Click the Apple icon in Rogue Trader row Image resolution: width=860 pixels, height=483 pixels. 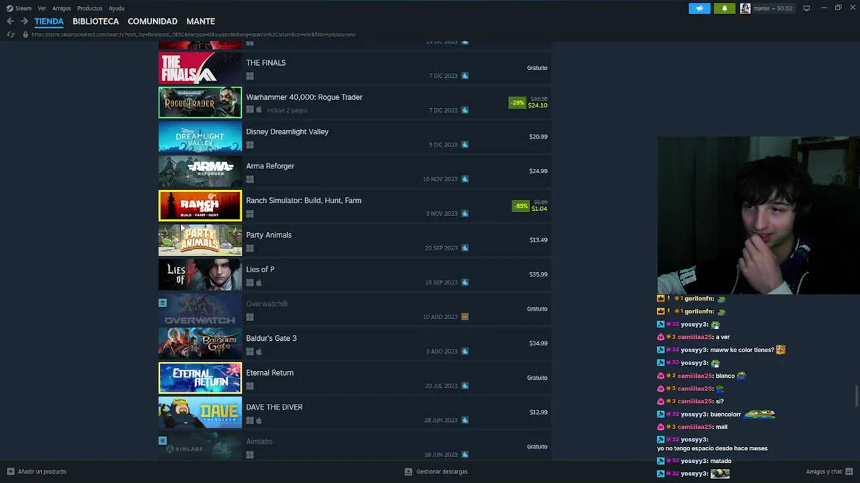point(259,110)
